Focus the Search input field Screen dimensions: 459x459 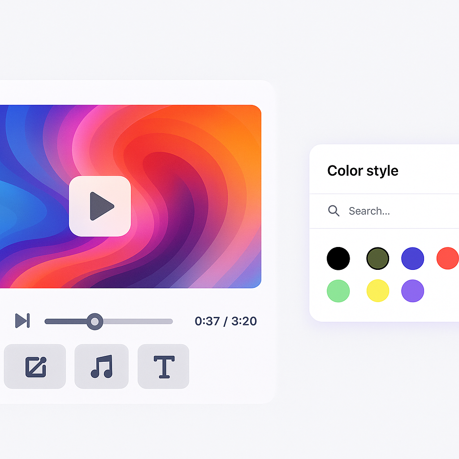tap(394, 211)
